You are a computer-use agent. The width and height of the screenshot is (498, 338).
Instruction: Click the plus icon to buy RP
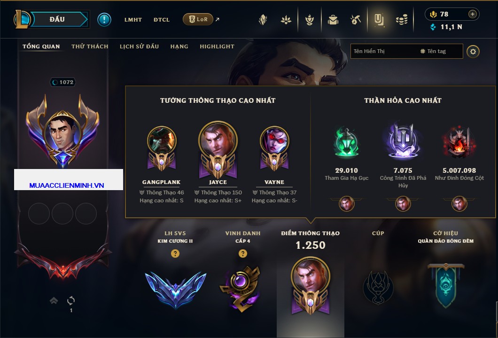coord(473,14)
